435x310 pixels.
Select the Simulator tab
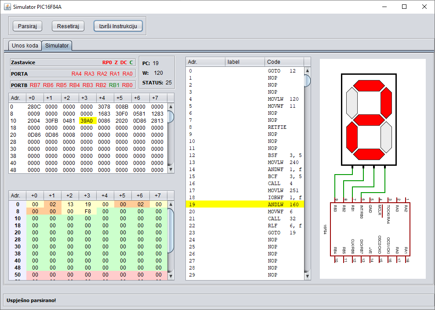pyautogui.click(x=57, y=46)
